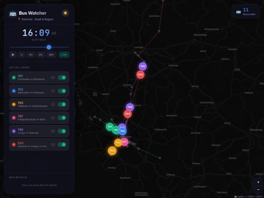Screen dimensions: 264x198
Task: Disable line 702 visibility toggle
Action: 62,91
